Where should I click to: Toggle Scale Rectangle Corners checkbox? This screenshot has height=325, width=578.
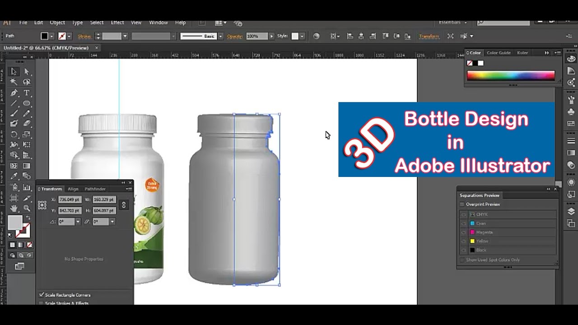click(42, 295)
